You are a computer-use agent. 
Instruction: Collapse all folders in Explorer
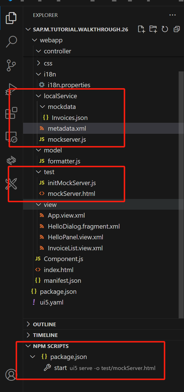point(177,29)
